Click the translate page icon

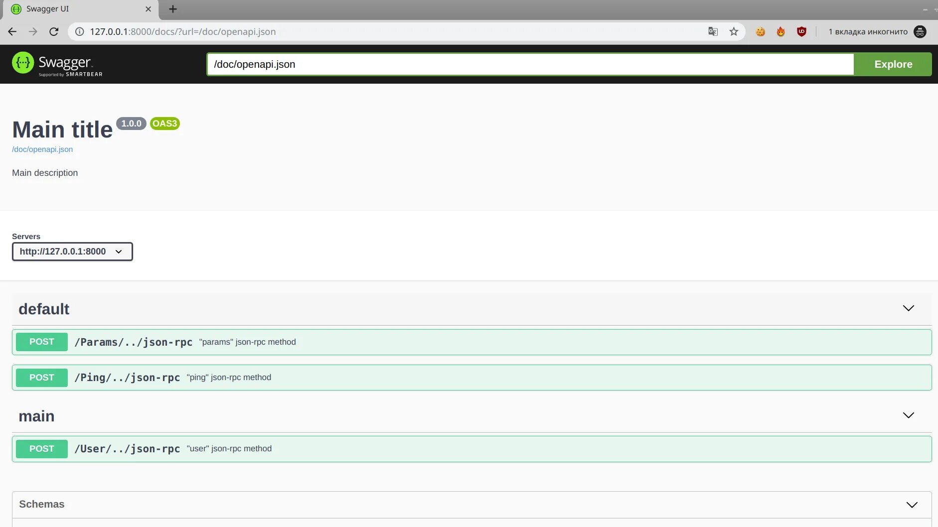(x=713, y=31)
